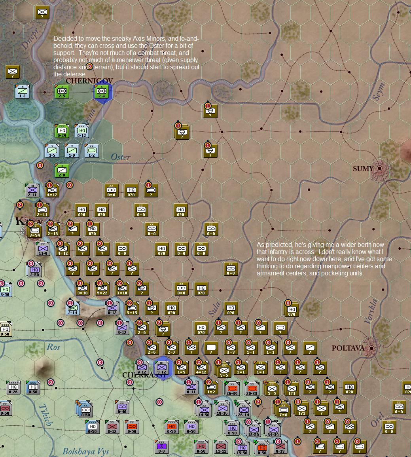Click the 15-50 corps HQ counter

(x=242, y=448)
